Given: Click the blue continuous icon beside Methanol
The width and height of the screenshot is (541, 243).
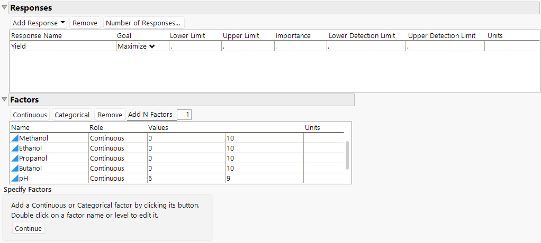Looking at the screenshot, I should (x=14, y=138).
